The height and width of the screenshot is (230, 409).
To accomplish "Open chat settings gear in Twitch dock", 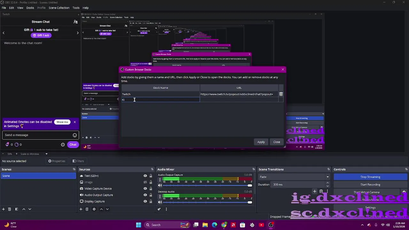I will click(x=63, y=145).
